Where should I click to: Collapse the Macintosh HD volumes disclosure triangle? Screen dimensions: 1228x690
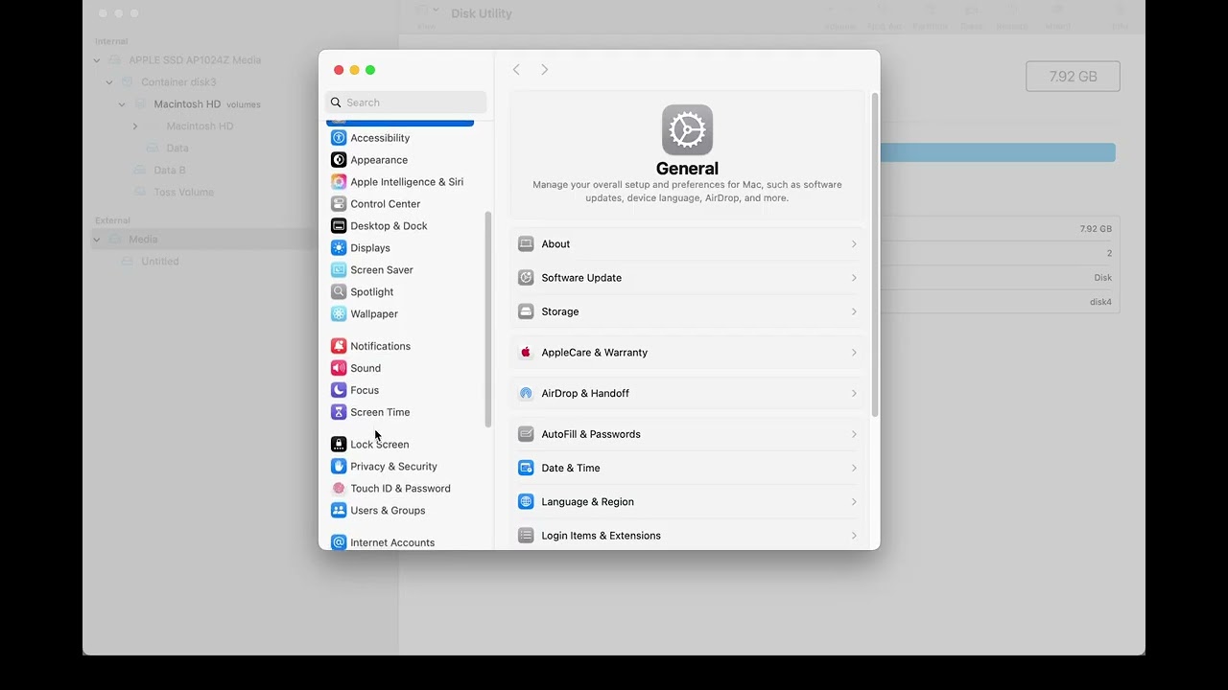[x=122, y=104]
